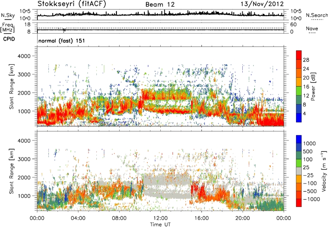Pick the red Velocity segment below -1000
Screen dimensions: 328x227
pyautogui.click(x=299, y=203)
